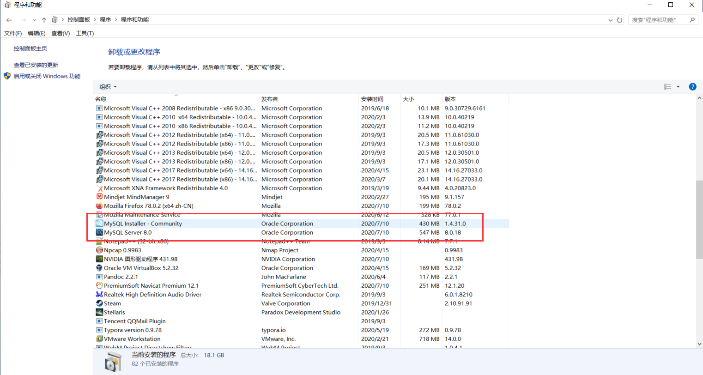Viewport: 703px width, 375px height.
Task: Click the 控制面板主页 link
Action: pos(30,48)
